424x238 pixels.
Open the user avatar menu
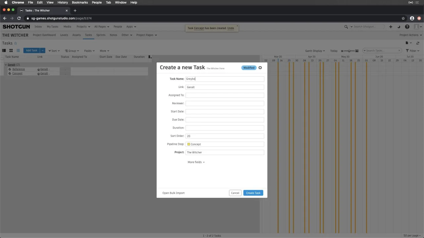click(x=418, y=27)
